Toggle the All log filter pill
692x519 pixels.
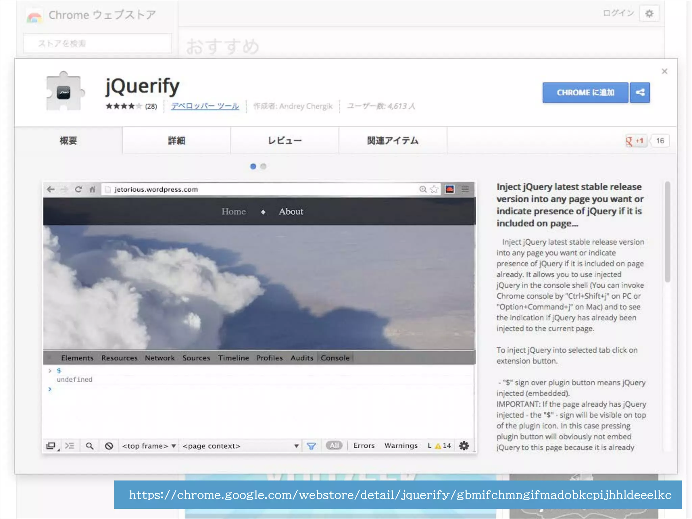(x=334, y=446)
